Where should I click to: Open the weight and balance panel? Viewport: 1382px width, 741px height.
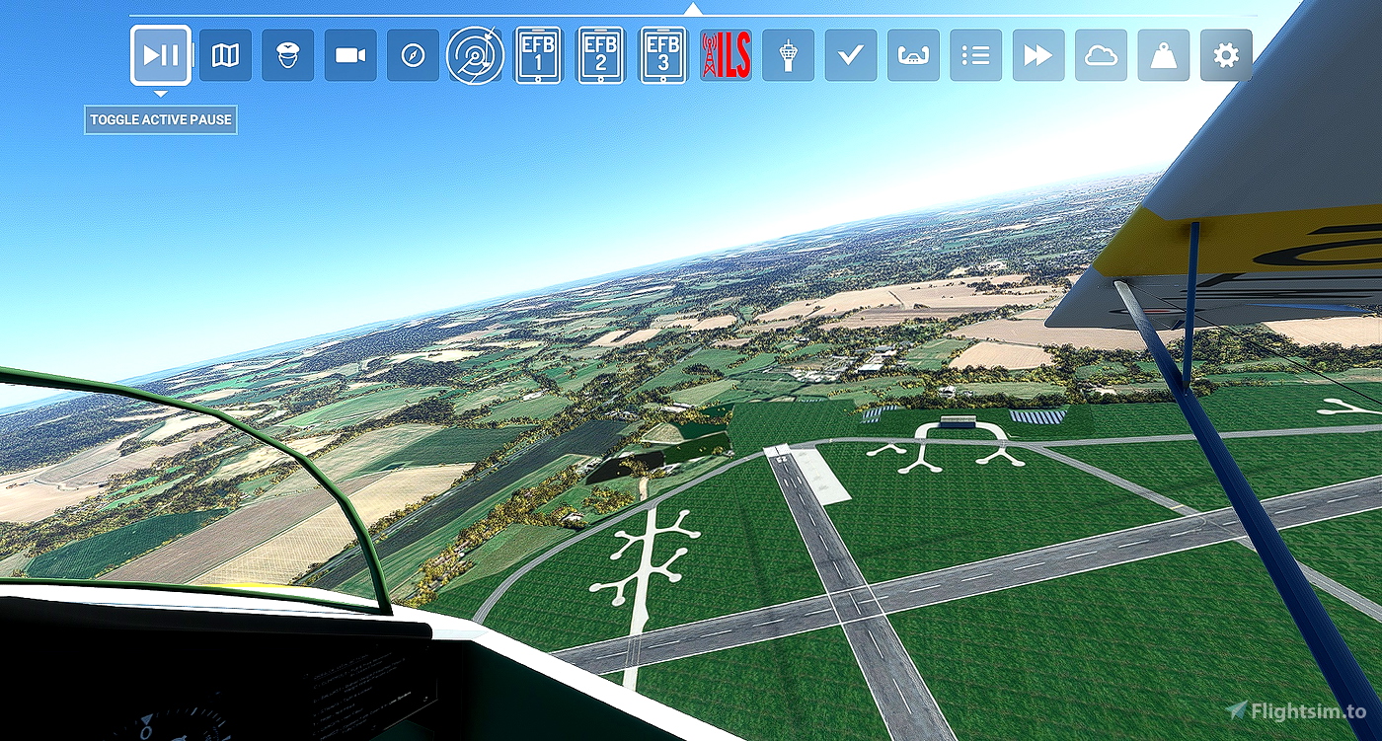1163,55
